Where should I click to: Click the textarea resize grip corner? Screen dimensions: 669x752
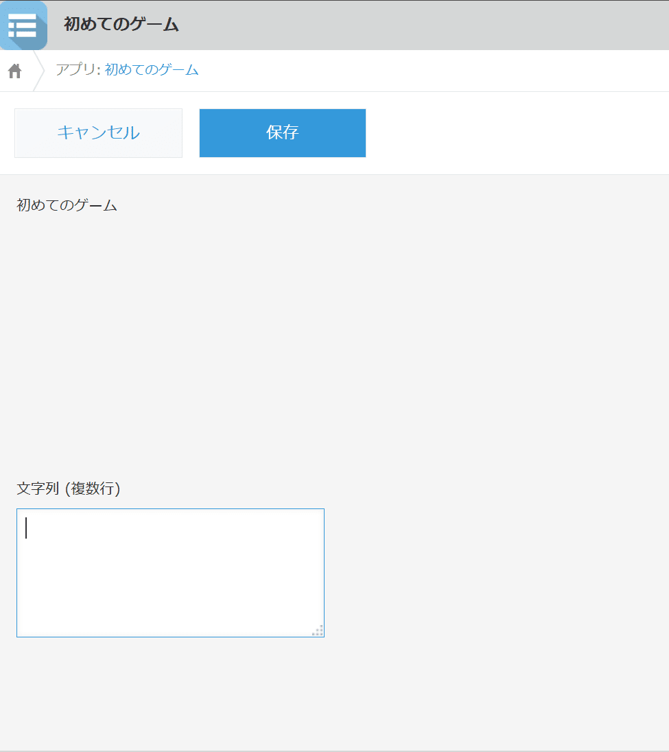pos(318,630)
